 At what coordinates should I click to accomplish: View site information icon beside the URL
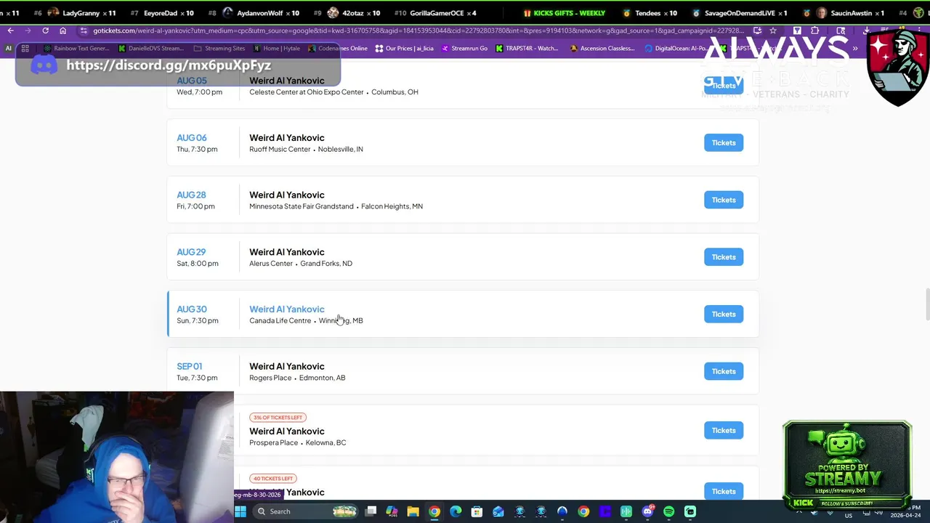pos(84,31)
